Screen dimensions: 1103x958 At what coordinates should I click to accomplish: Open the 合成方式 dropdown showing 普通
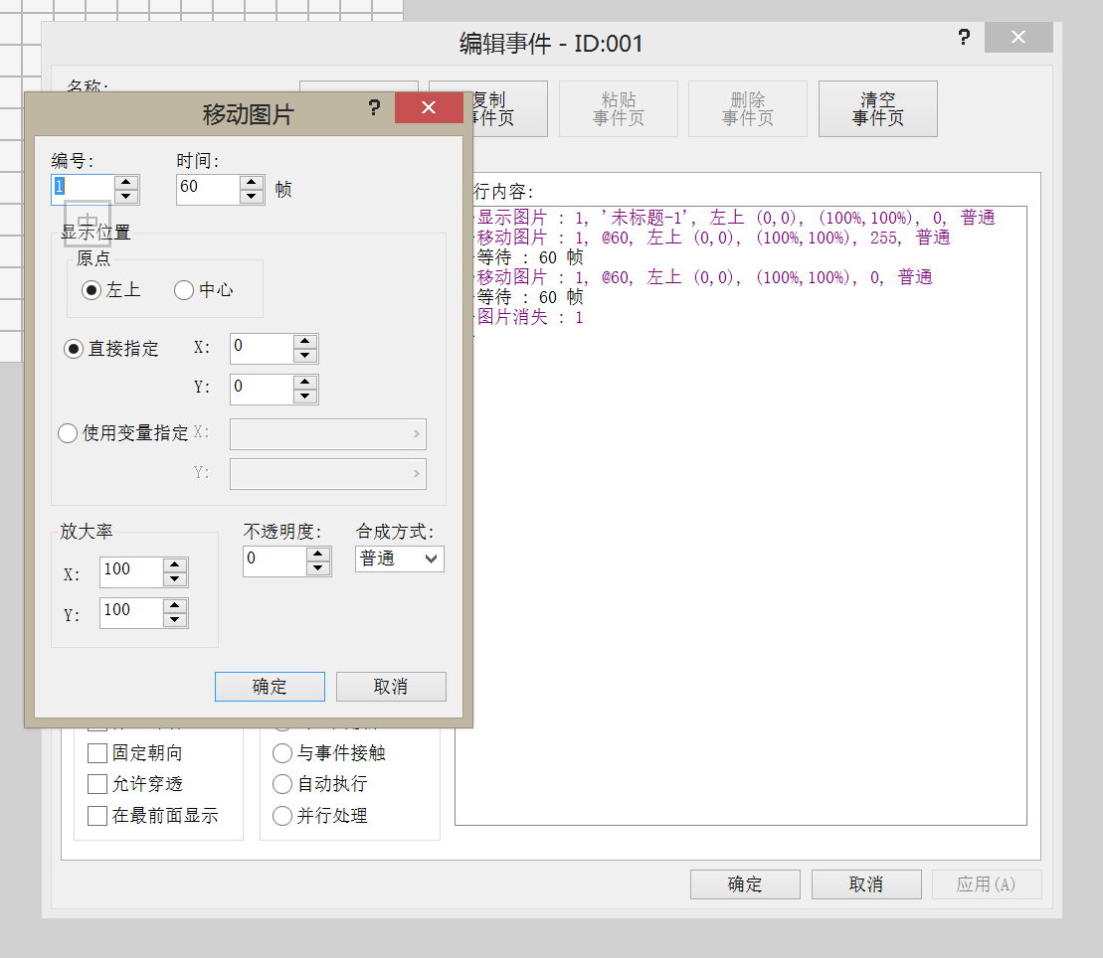400,559
